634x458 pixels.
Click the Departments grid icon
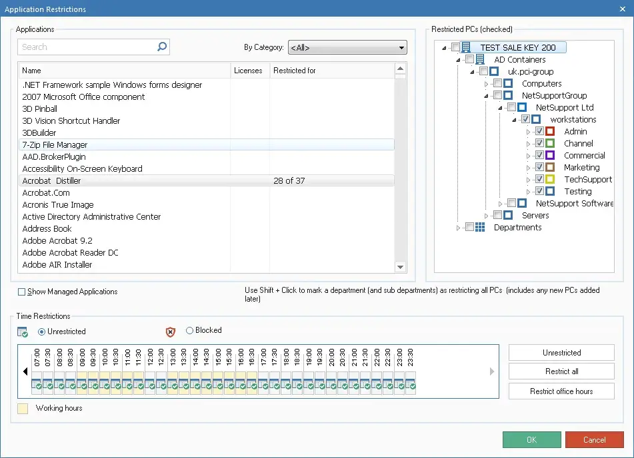coord(480,227)
